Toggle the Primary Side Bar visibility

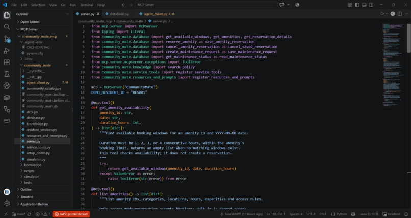357,5
